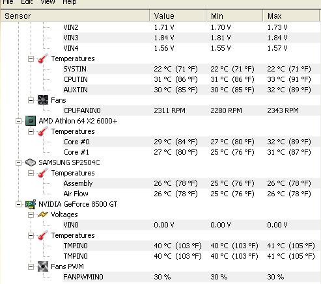321x284 pixels.
Task: Open the Help menu
Action: tap(70, 2)
